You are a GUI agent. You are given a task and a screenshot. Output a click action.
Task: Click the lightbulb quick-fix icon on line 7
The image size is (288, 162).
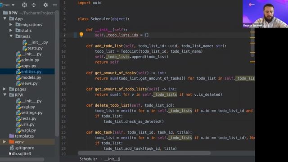[x=81, y=35]
